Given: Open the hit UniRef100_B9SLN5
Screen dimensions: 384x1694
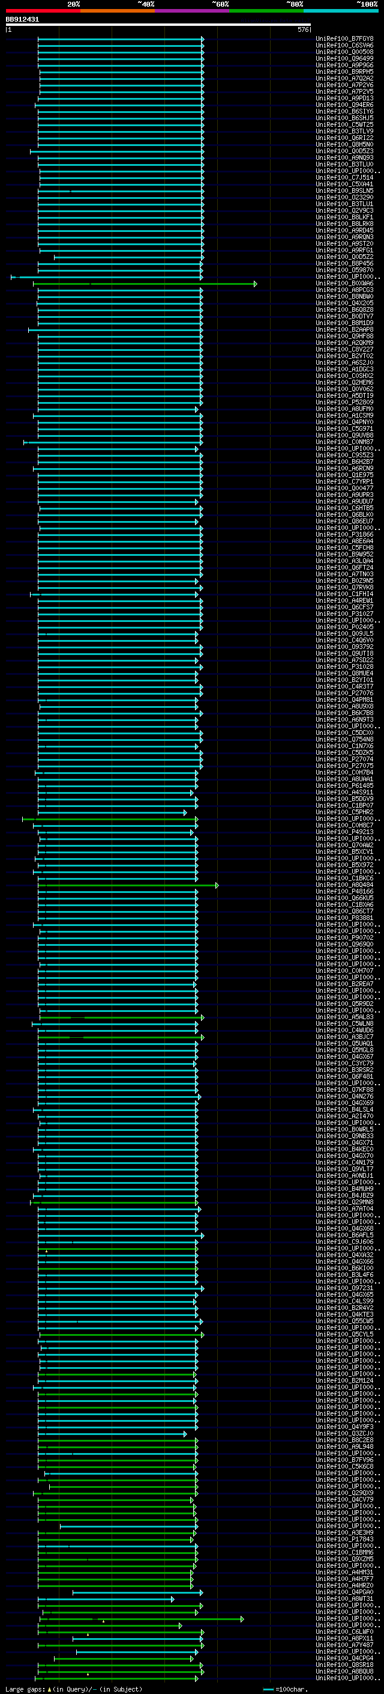Looking at the screenshot, I should (x=344, y=190).
